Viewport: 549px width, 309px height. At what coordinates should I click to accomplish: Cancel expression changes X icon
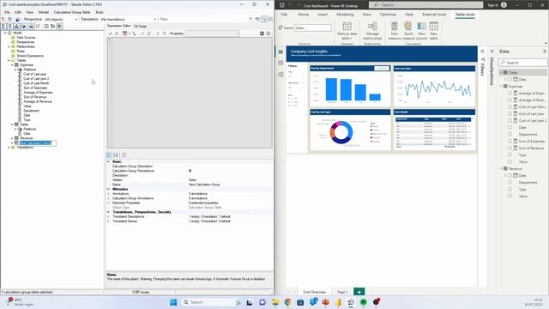tap(117, 33)
